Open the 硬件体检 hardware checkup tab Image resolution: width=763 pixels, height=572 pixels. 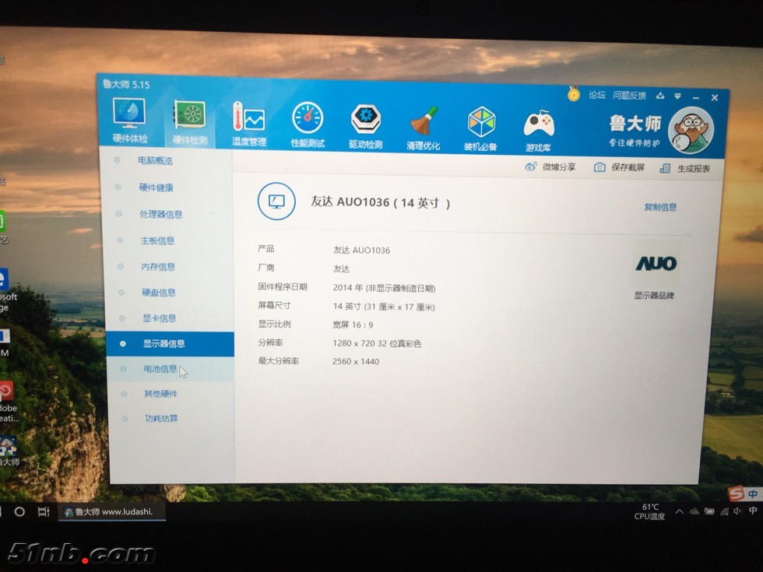tap(129, 120)
